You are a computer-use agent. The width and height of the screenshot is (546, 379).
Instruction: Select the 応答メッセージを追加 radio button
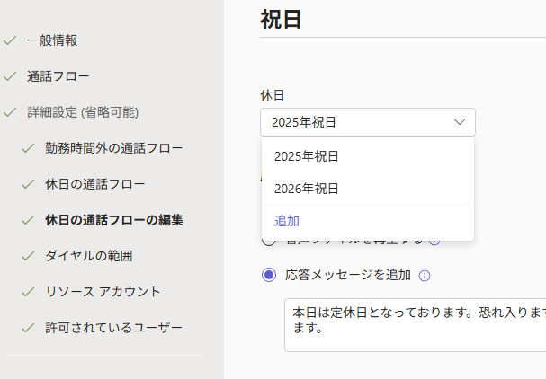269,275
